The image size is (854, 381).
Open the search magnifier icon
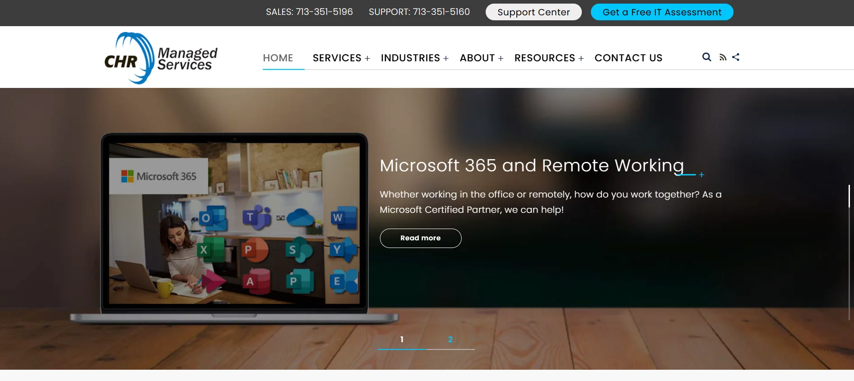(706, 57)
